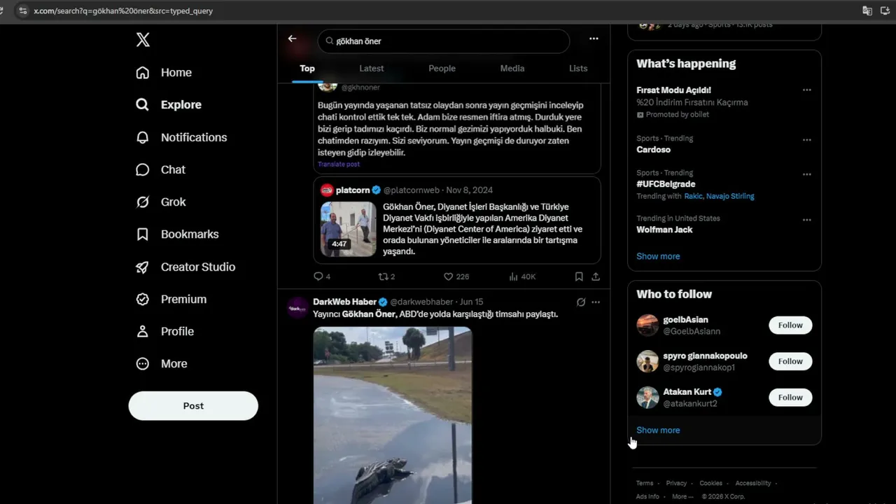Open the Home icon in navigation
The height and width of the screenshot is (504, 896).
143,73
